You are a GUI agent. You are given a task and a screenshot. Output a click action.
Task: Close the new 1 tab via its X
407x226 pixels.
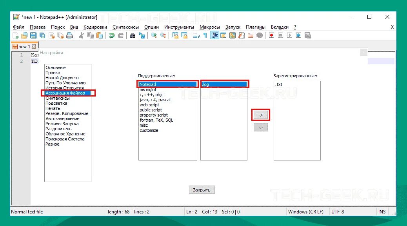(x=34, y=47)
